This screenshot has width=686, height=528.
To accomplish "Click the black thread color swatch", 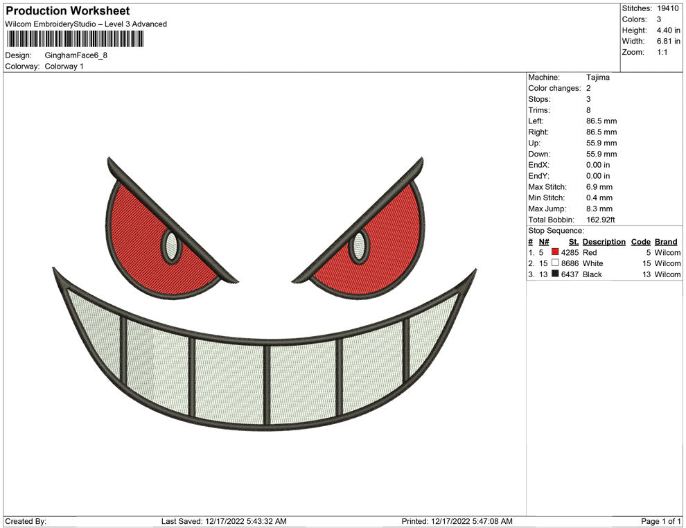I will tap(555, 274).
